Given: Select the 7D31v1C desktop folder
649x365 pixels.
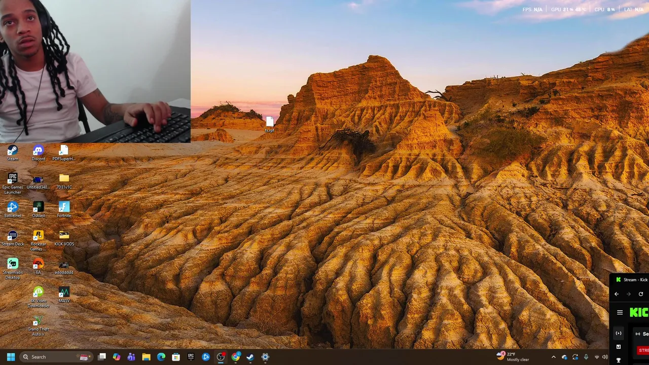Looking at the screenshot, I should pos(64,181).
